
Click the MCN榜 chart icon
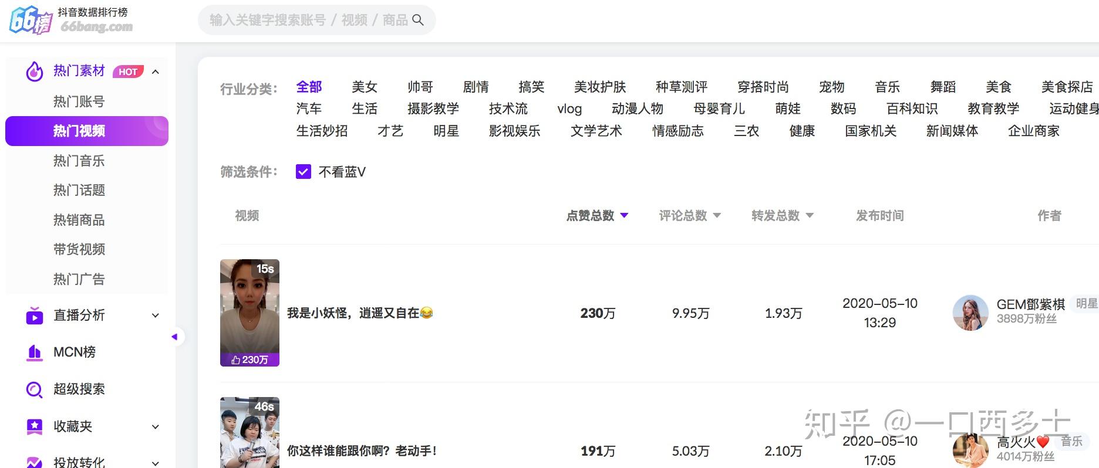(35, 352)
